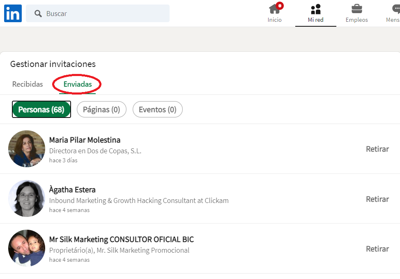
Task: Select the Enviadas tab
Action: pos(78,84)
